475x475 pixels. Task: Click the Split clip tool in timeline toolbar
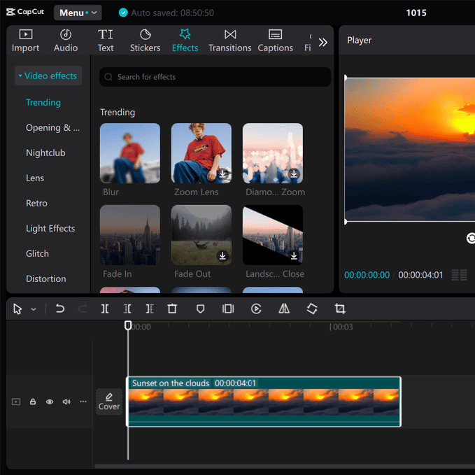[105, 309]
